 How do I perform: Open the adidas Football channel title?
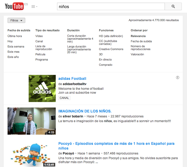point(72,79)
